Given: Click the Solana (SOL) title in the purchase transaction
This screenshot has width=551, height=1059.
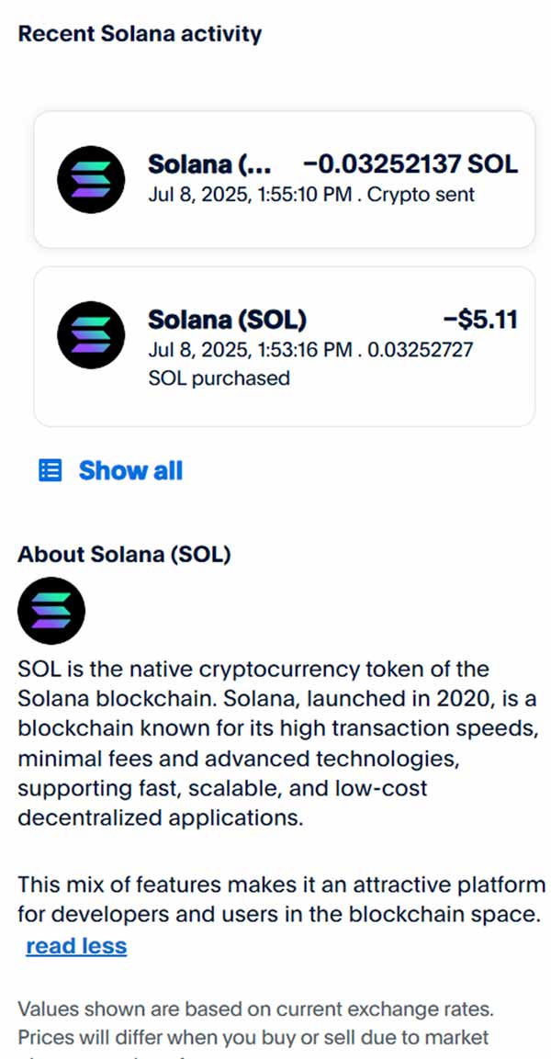Looking at the screenshot, I should (x=227, y=320).
